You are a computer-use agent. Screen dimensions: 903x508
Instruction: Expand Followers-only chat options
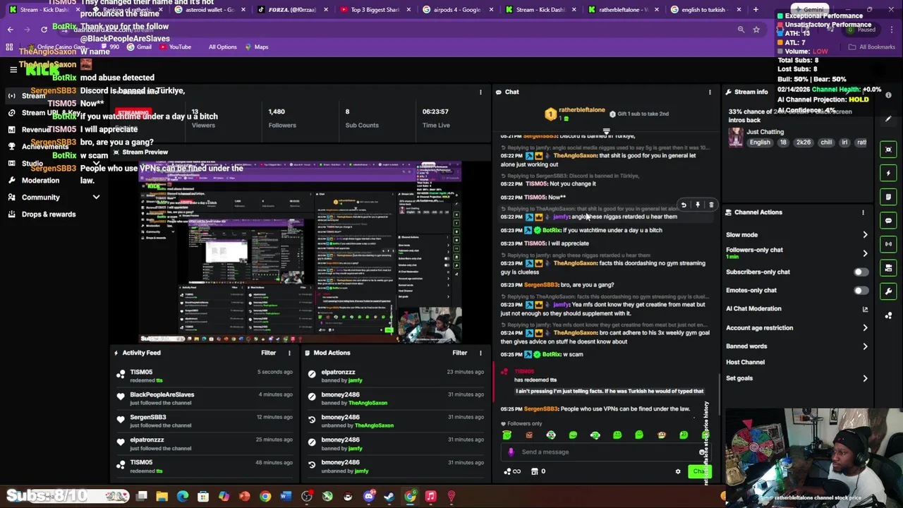tap(865, 253)
